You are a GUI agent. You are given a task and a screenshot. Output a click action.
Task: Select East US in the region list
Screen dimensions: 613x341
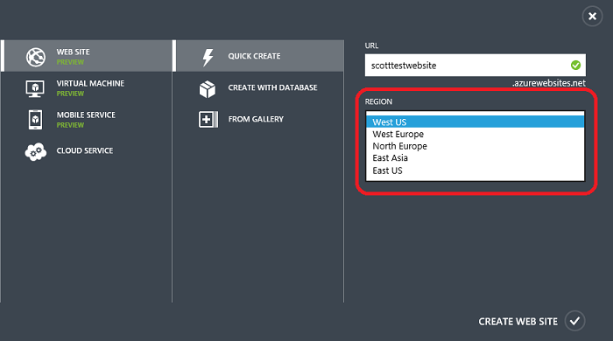tap(475, 170)
